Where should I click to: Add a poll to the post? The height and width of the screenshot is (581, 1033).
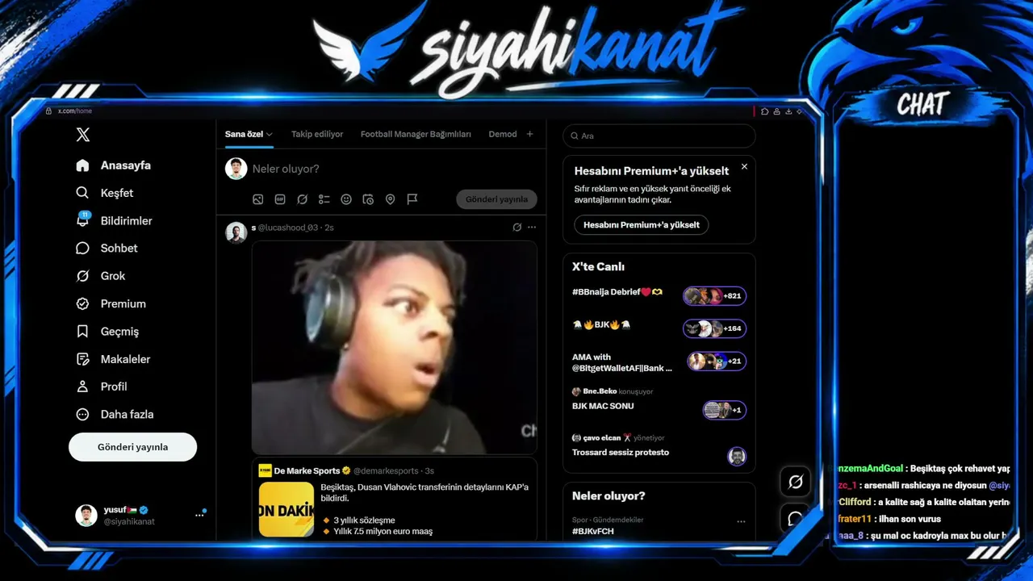coord(324,199)
